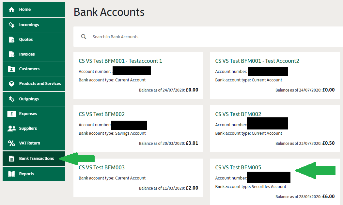The height and width of the screenshot is (205, 343).
Task: Open CS VS Test BFM001 - Test Account2
Action: [257, 61]
